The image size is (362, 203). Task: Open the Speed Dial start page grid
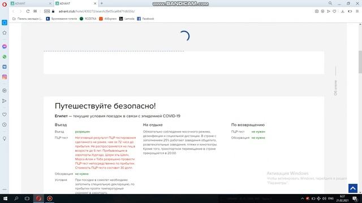tap(35, 11)
